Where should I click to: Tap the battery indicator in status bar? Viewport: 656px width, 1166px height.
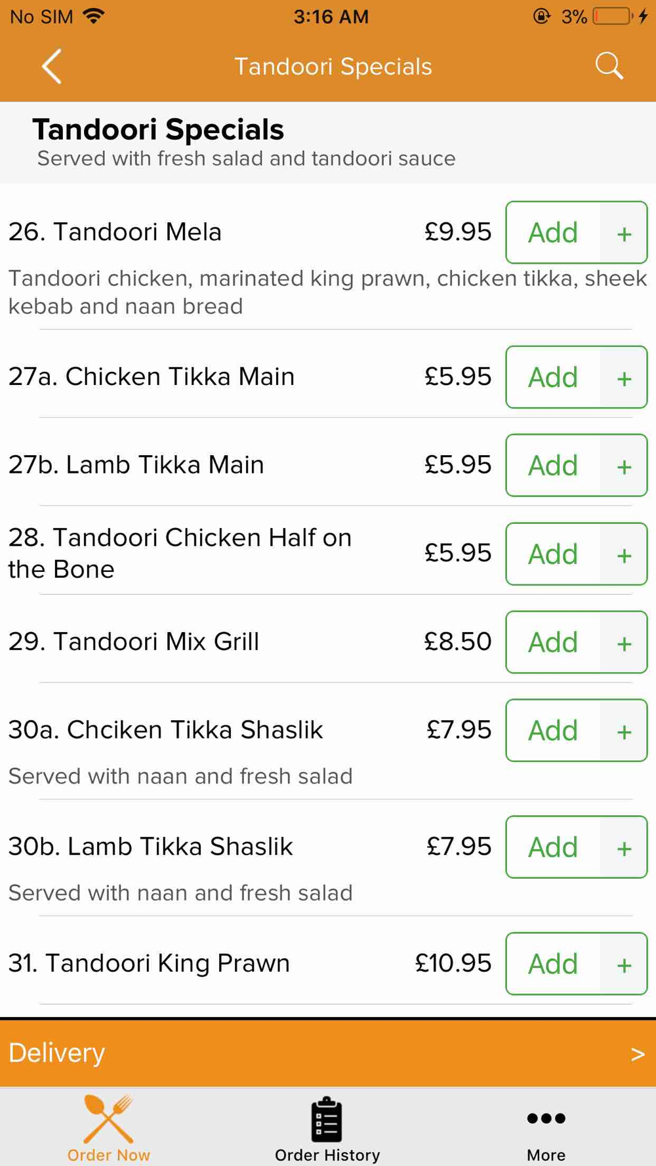click(613, 16)
